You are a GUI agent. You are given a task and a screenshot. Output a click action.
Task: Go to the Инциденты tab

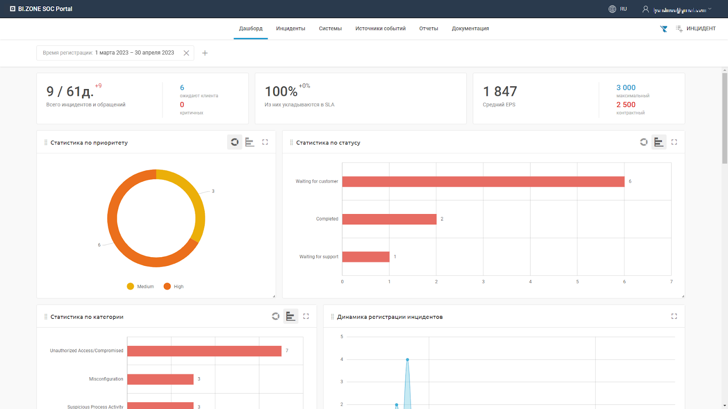[x=290, y=29]
